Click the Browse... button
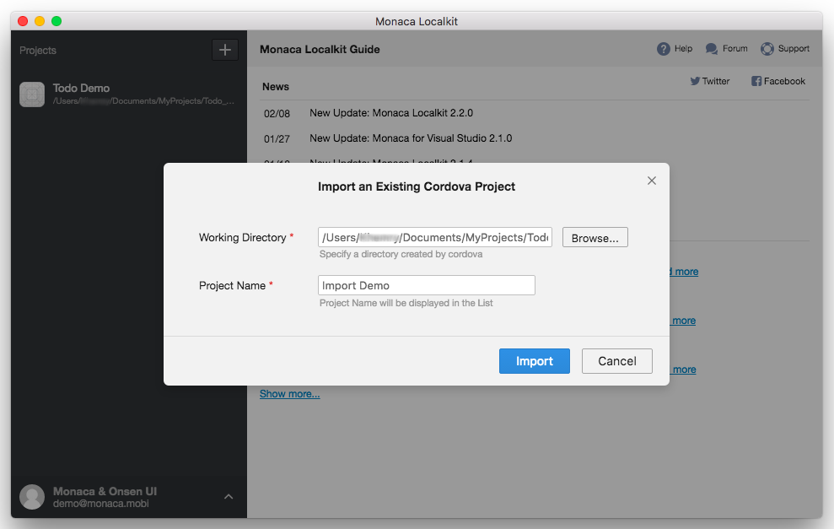This screenshot has width=834, height=529. click(595, 237)
